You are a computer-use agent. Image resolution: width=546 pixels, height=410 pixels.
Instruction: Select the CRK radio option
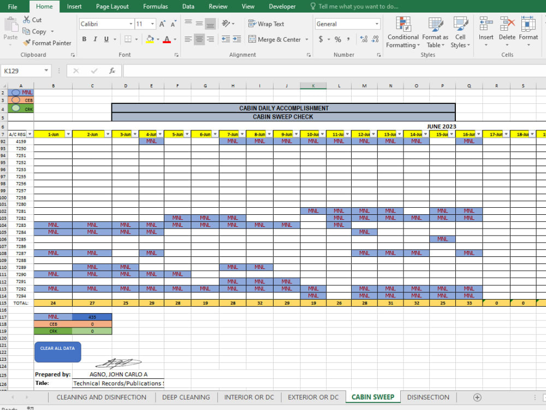[x=16, y=108]
